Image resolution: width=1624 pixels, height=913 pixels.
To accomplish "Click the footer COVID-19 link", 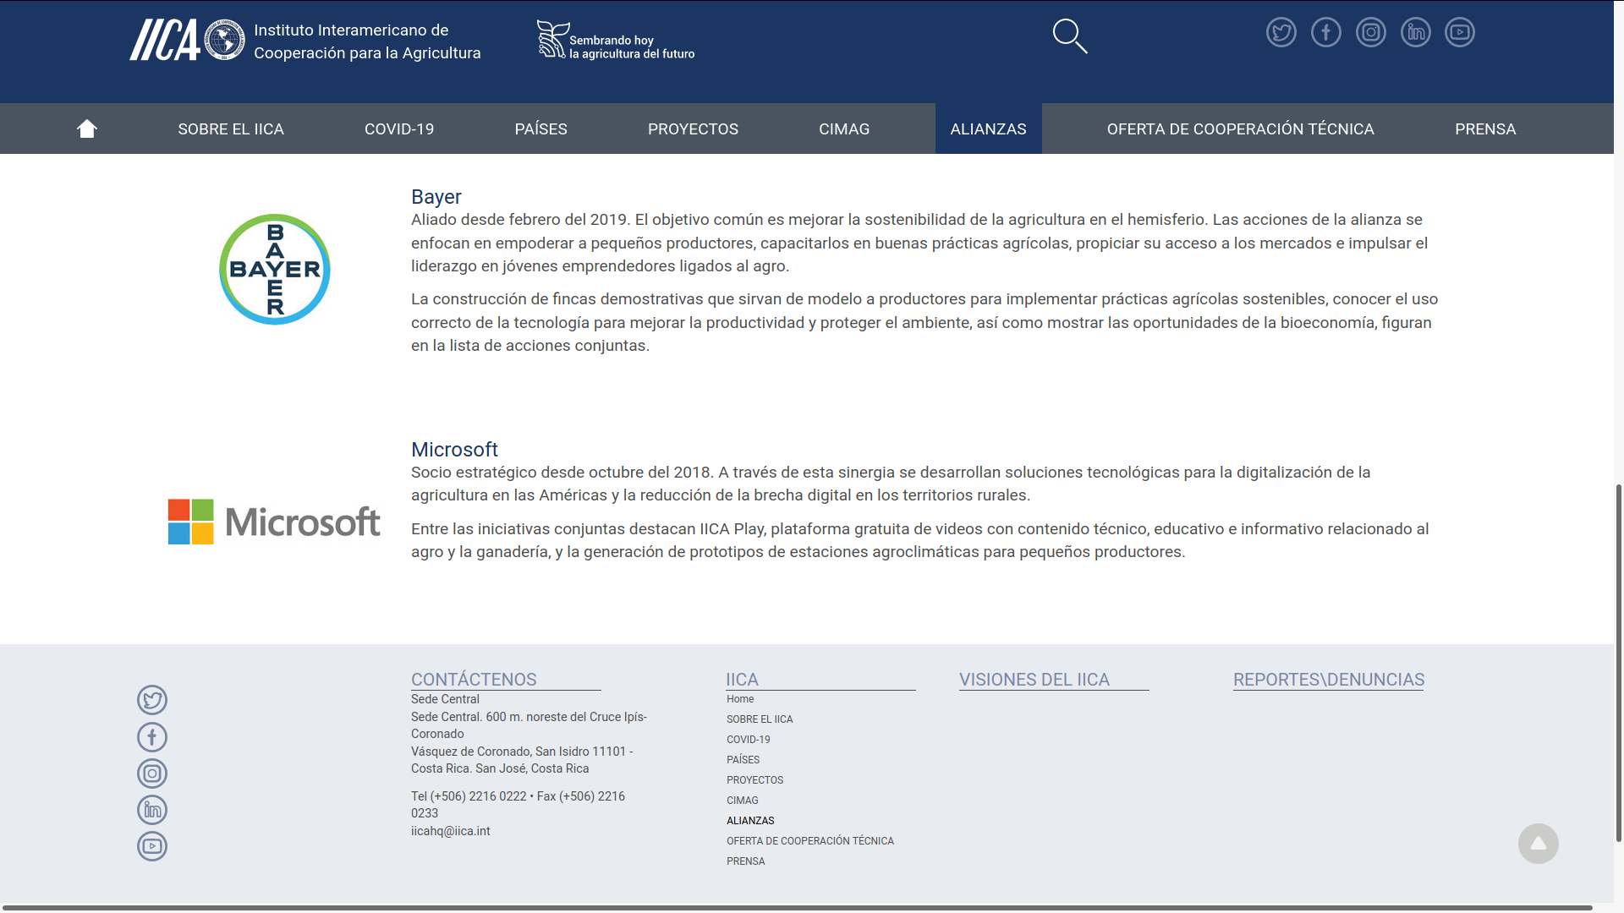I will (748, 740).
